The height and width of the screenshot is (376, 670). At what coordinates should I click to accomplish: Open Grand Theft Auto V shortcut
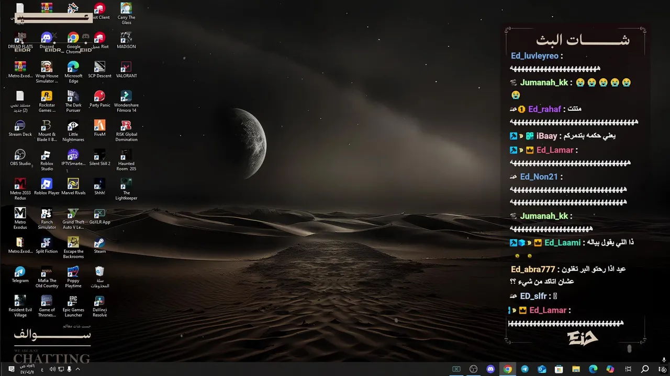73,219
